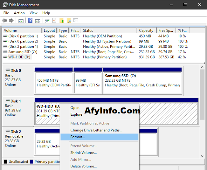
Task: Select the 'WD-HDD (D:)' volume name
Action: [19, 57]
